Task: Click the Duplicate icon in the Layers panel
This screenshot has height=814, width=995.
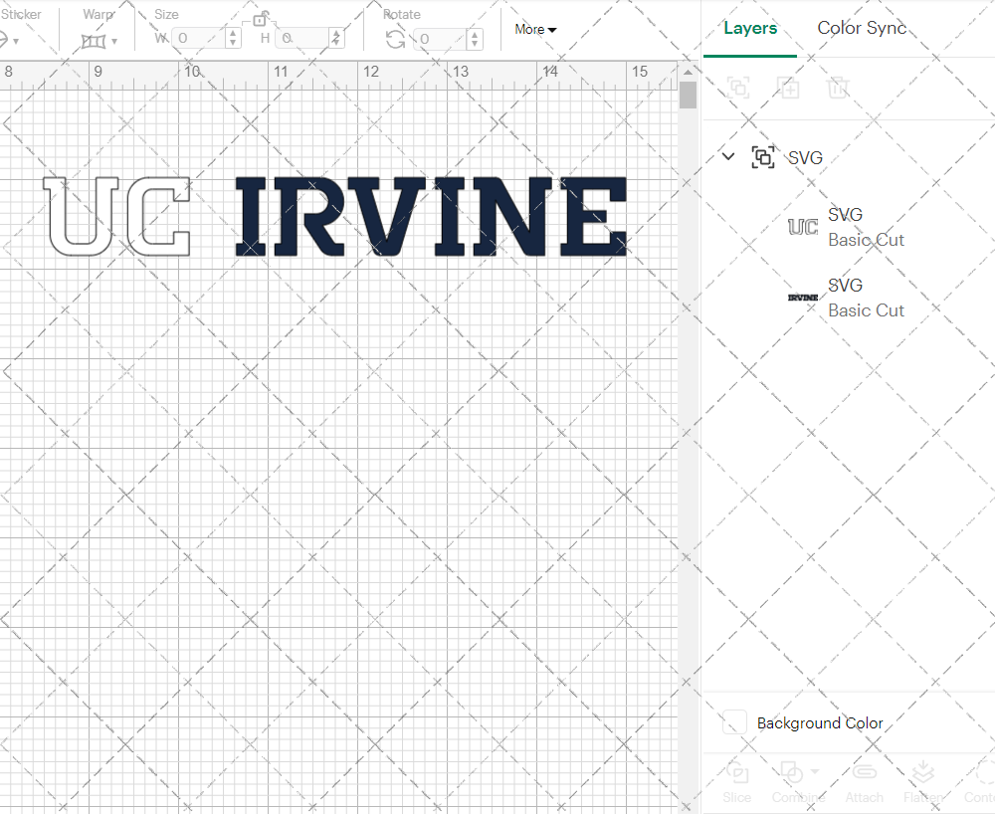Action: tap(788, 88)
